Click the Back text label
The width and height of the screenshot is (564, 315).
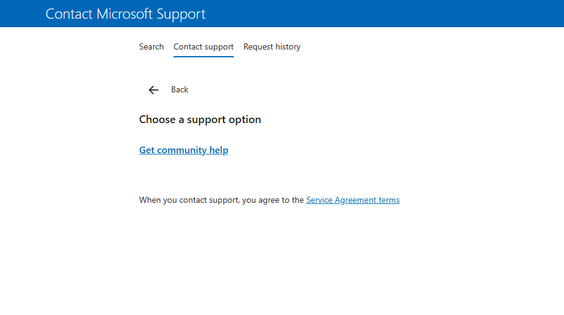180,89
